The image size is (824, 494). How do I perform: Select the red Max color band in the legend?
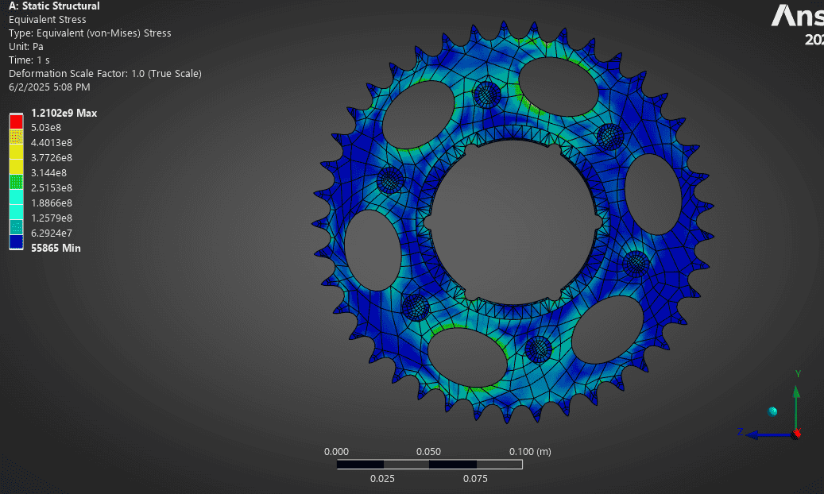(x=14, y=120)
